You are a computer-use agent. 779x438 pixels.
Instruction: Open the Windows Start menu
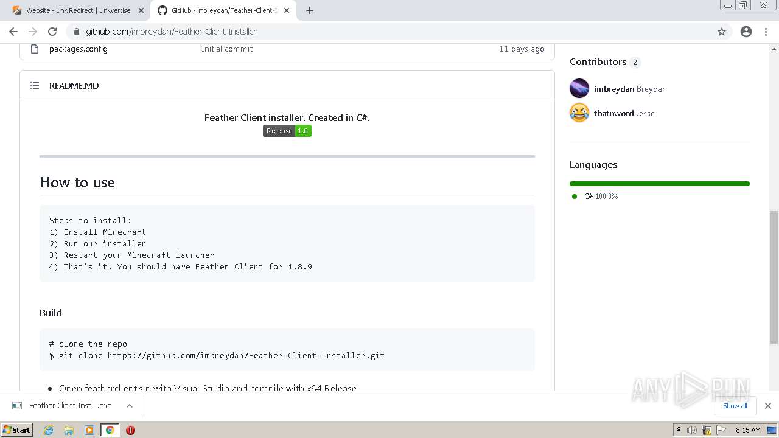click(17, 430)
